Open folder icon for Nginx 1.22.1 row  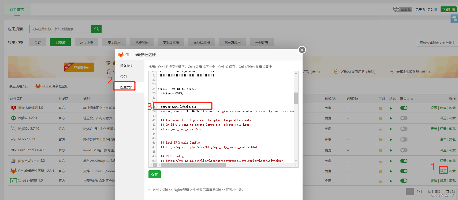381,118
